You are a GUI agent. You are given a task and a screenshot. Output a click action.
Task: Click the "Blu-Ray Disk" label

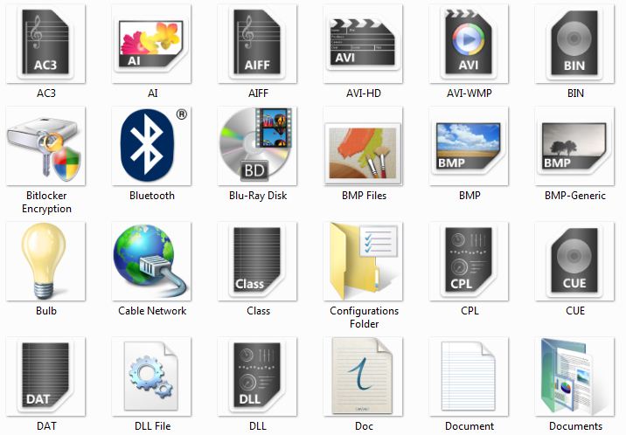point(258,196)
